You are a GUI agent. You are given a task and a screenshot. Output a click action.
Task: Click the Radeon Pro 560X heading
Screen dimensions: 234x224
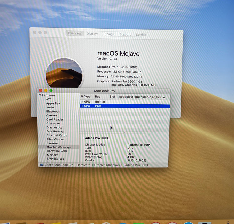96,138
